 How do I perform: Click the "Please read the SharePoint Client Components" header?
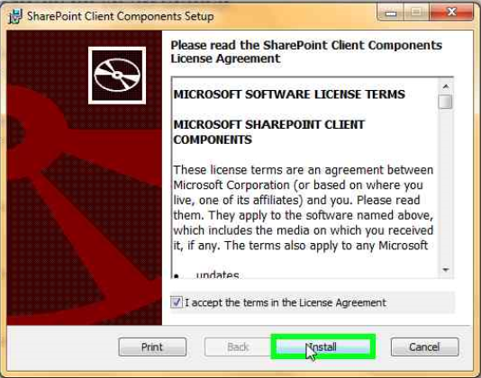click(x=306, y=45)
